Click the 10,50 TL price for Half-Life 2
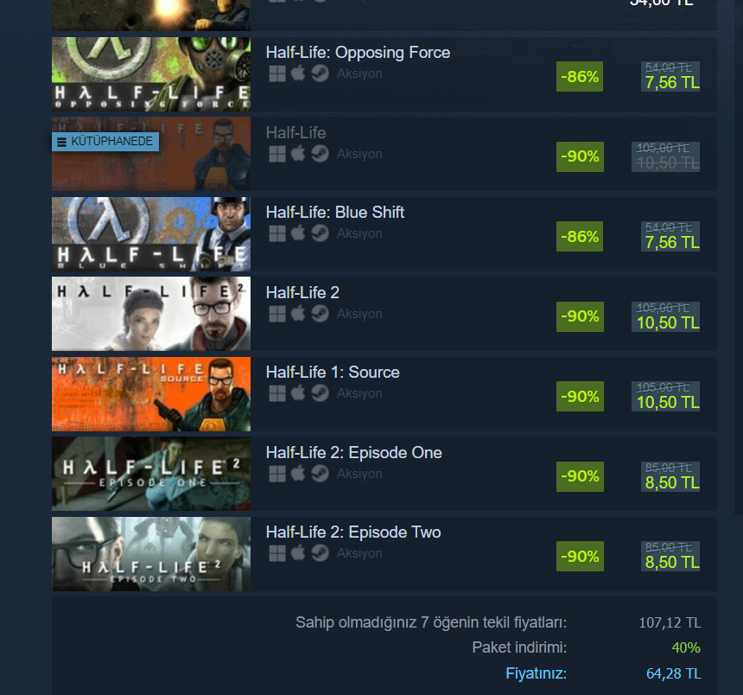Image resolution: width=743 pixels, height=695 pixels. (668, 322)
